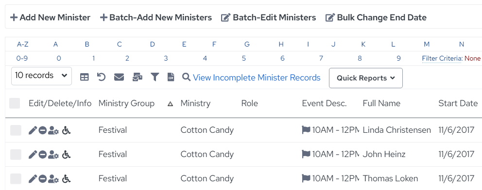Select the checkbox for Thomas Loken's row
The width and height of the screenshot is (482, 190).
pos(16,179)
